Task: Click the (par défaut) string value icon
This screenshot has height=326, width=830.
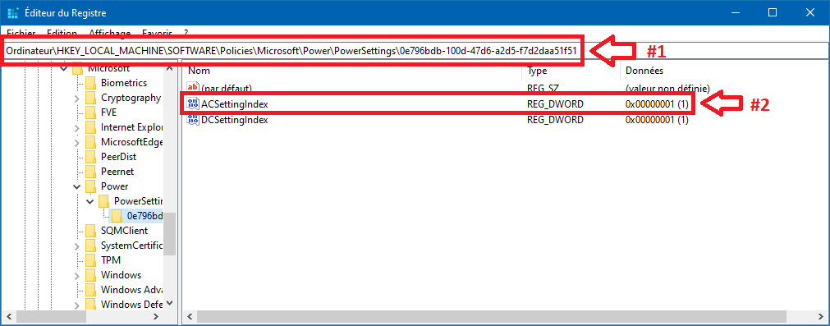Action: [193, 88]
